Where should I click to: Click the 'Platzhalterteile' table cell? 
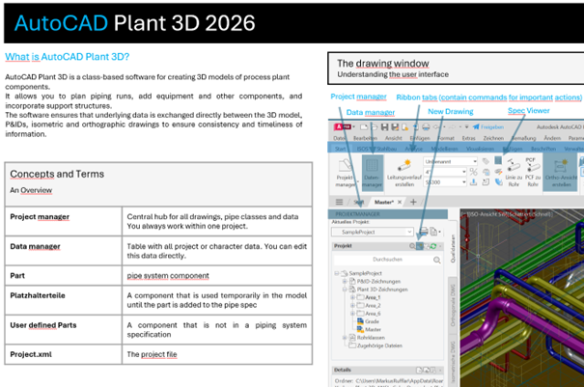[x=64, y=300]
